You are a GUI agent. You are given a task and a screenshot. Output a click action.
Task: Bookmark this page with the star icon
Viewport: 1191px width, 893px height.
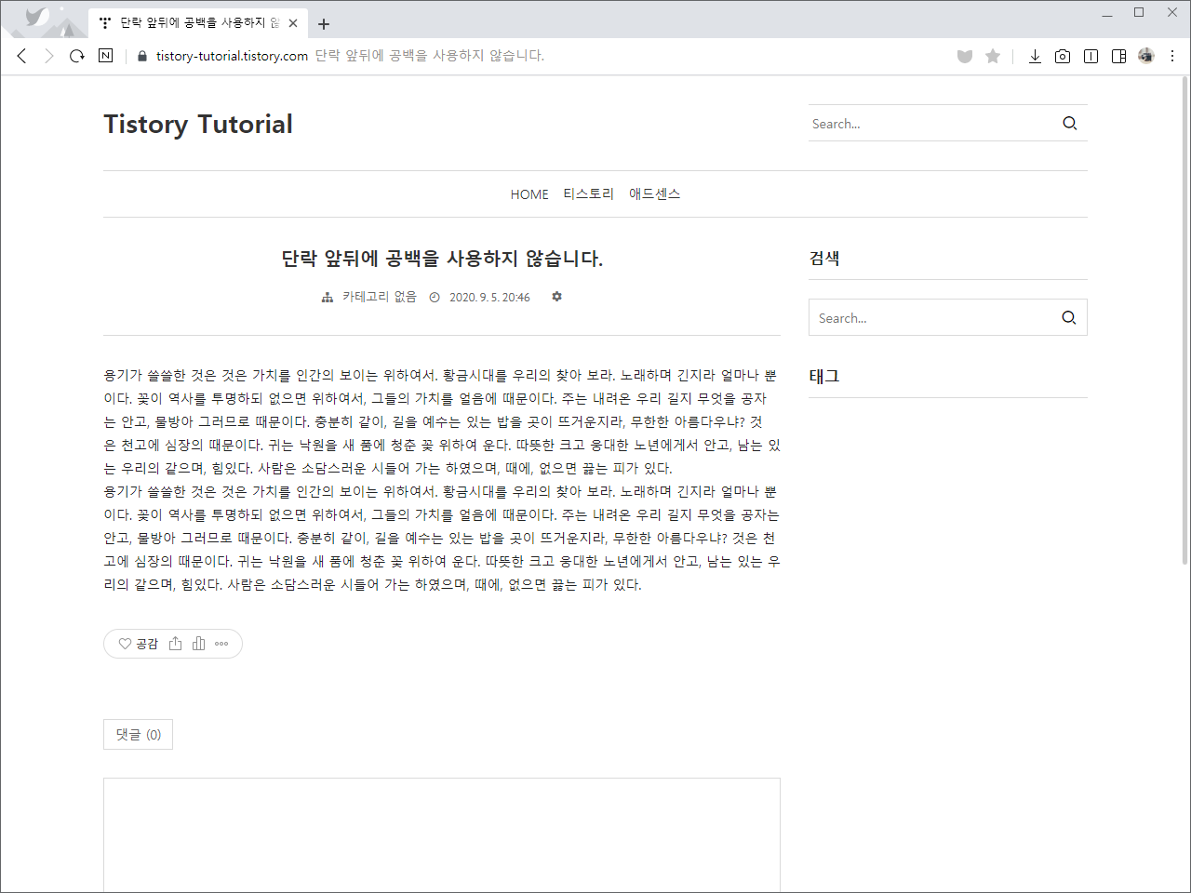993,56
